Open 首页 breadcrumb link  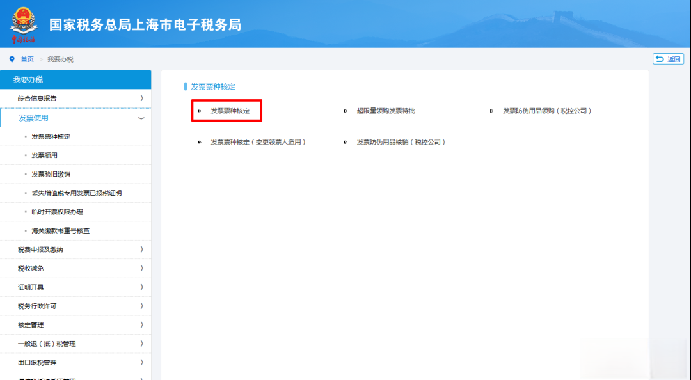tap(27, 59)
